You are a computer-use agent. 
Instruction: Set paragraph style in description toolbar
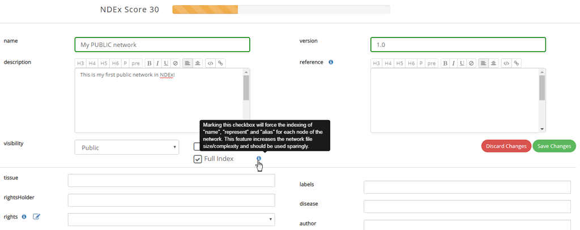[x=125, y=63]
